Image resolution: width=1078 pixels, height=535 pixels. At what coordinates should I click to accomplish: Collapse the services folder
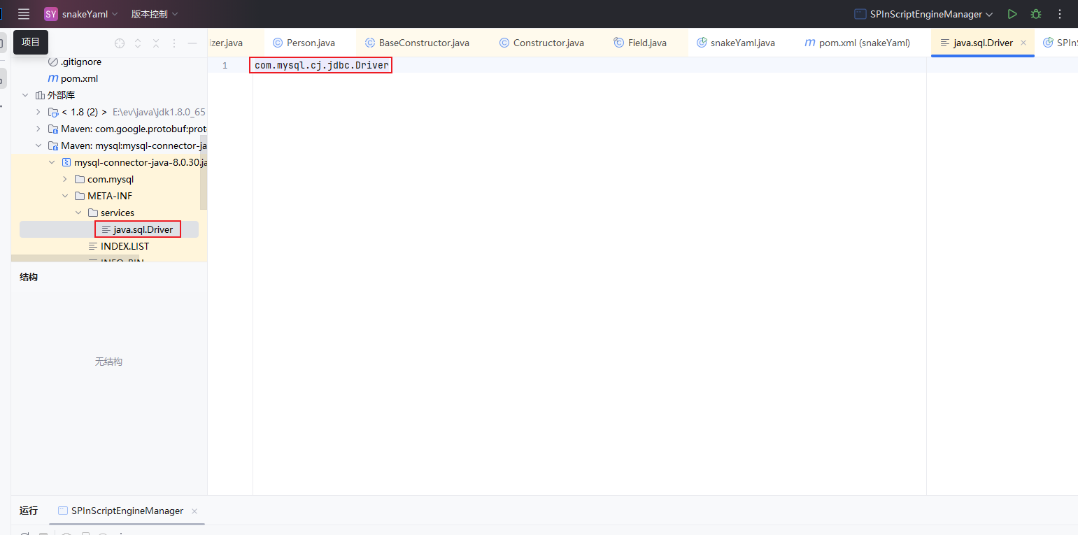78,213
